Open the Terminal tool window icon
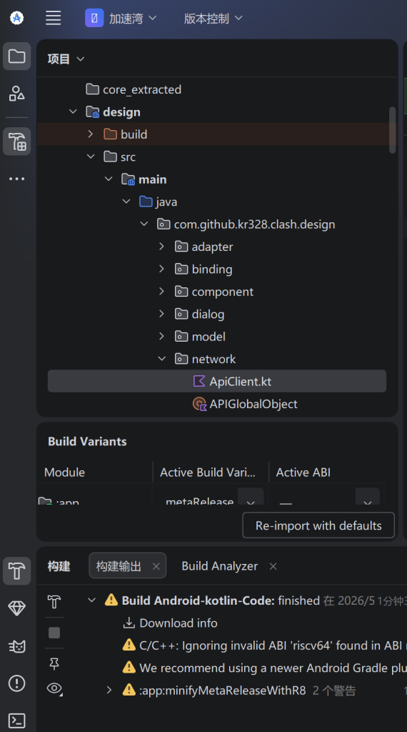 pyautogui.click(x=17, y=721)
